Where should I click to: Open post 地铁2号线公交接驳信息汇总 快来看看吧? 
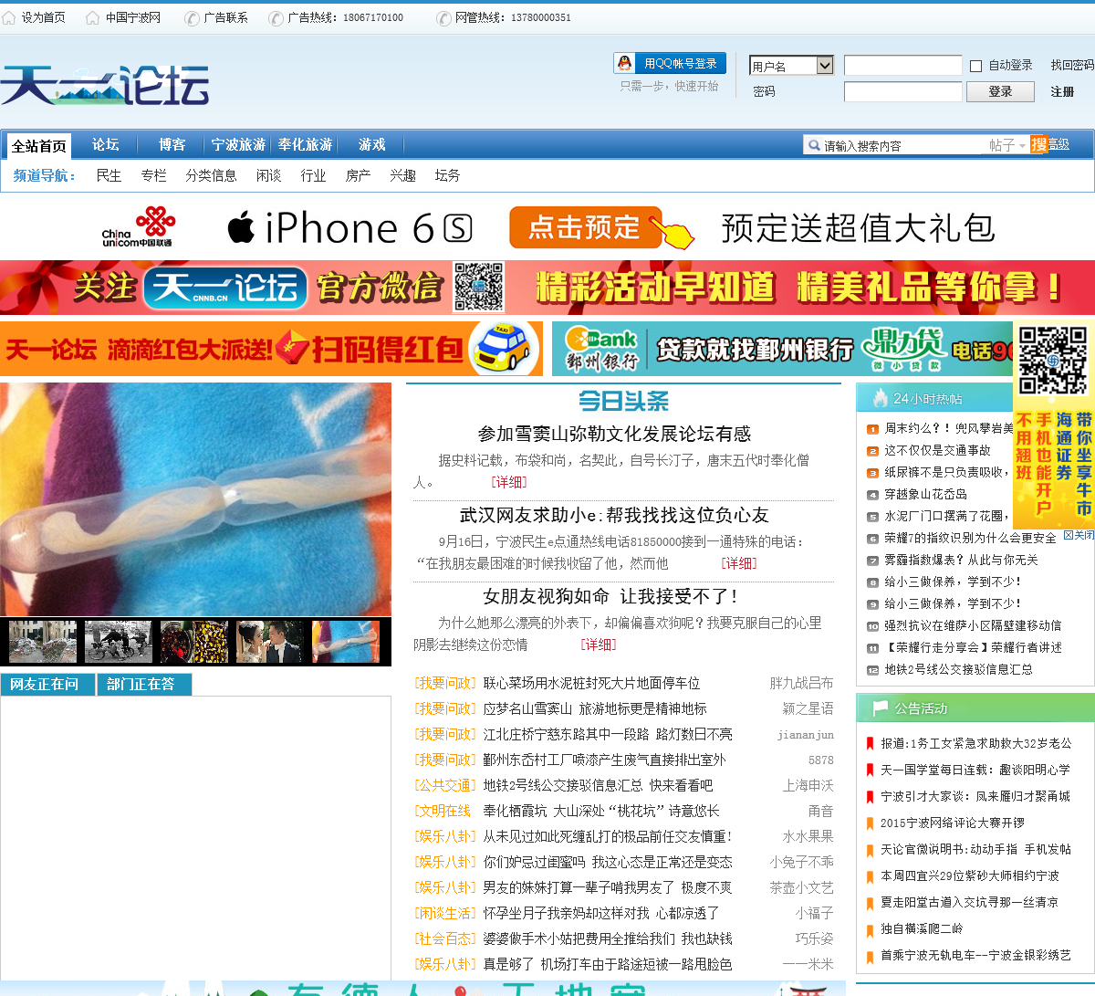click(x=598, y=785)
